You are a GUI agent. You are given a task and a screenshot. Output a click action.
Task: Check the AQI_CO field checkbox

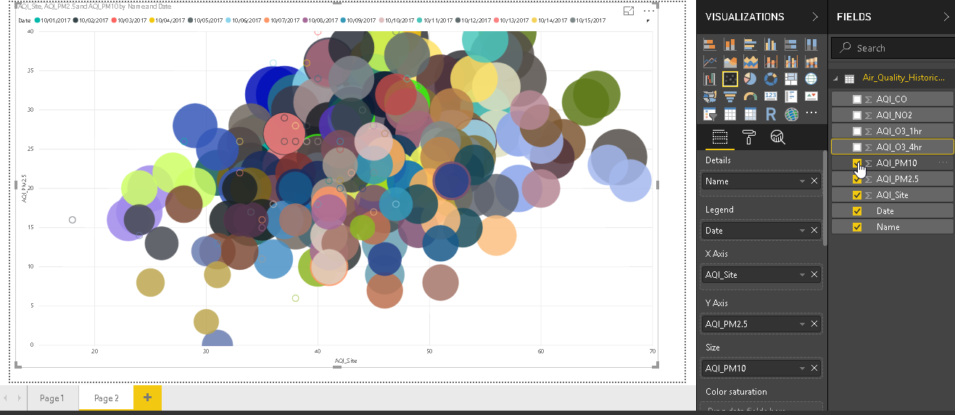click(857, 99)
